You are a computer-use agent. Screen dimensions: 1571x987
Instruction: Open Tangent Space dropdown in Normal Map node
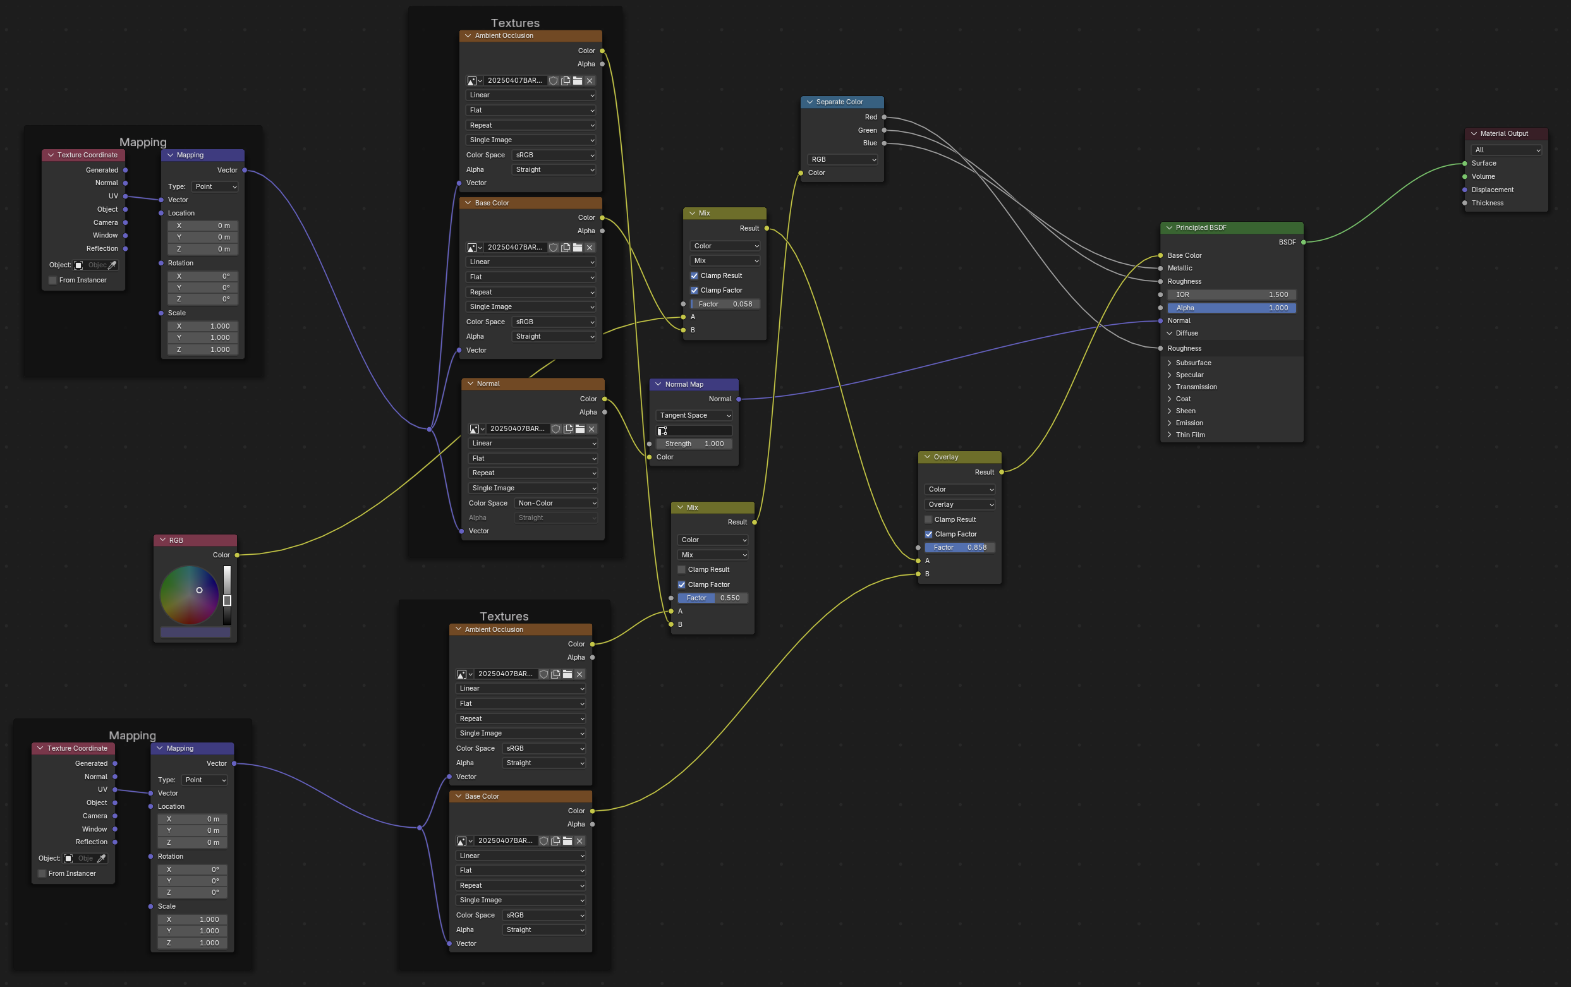(x=694, y=416)
